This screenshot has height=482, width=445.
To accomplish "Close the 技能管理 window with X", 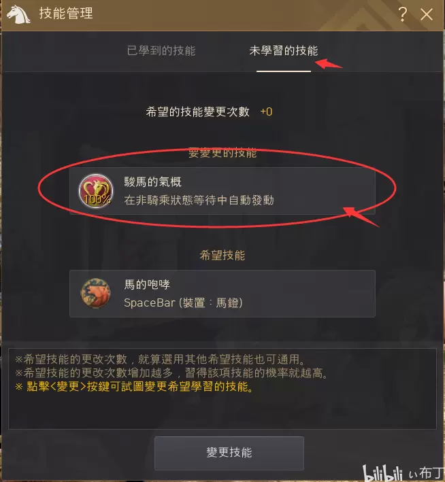I will (x=427, y=14).
